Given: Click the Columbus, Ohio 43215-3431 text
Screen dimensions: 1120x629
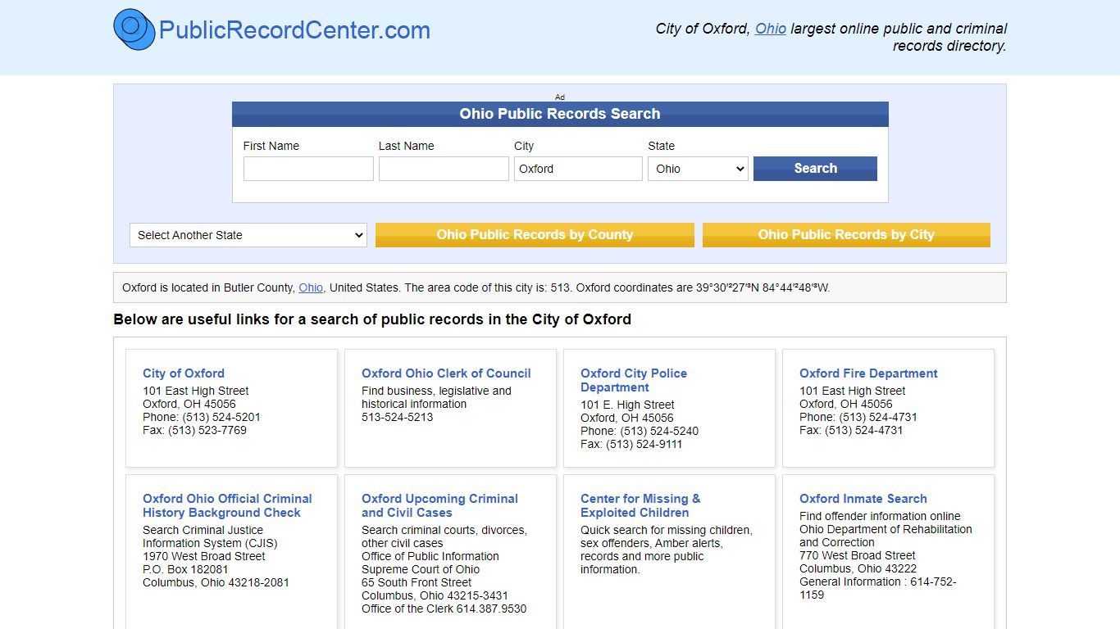Looking at the screenshot, I should (435, 595).
